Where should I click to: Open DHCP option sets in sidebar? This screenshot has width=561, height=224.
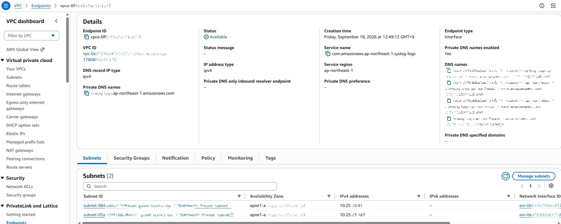pos(23,125)
